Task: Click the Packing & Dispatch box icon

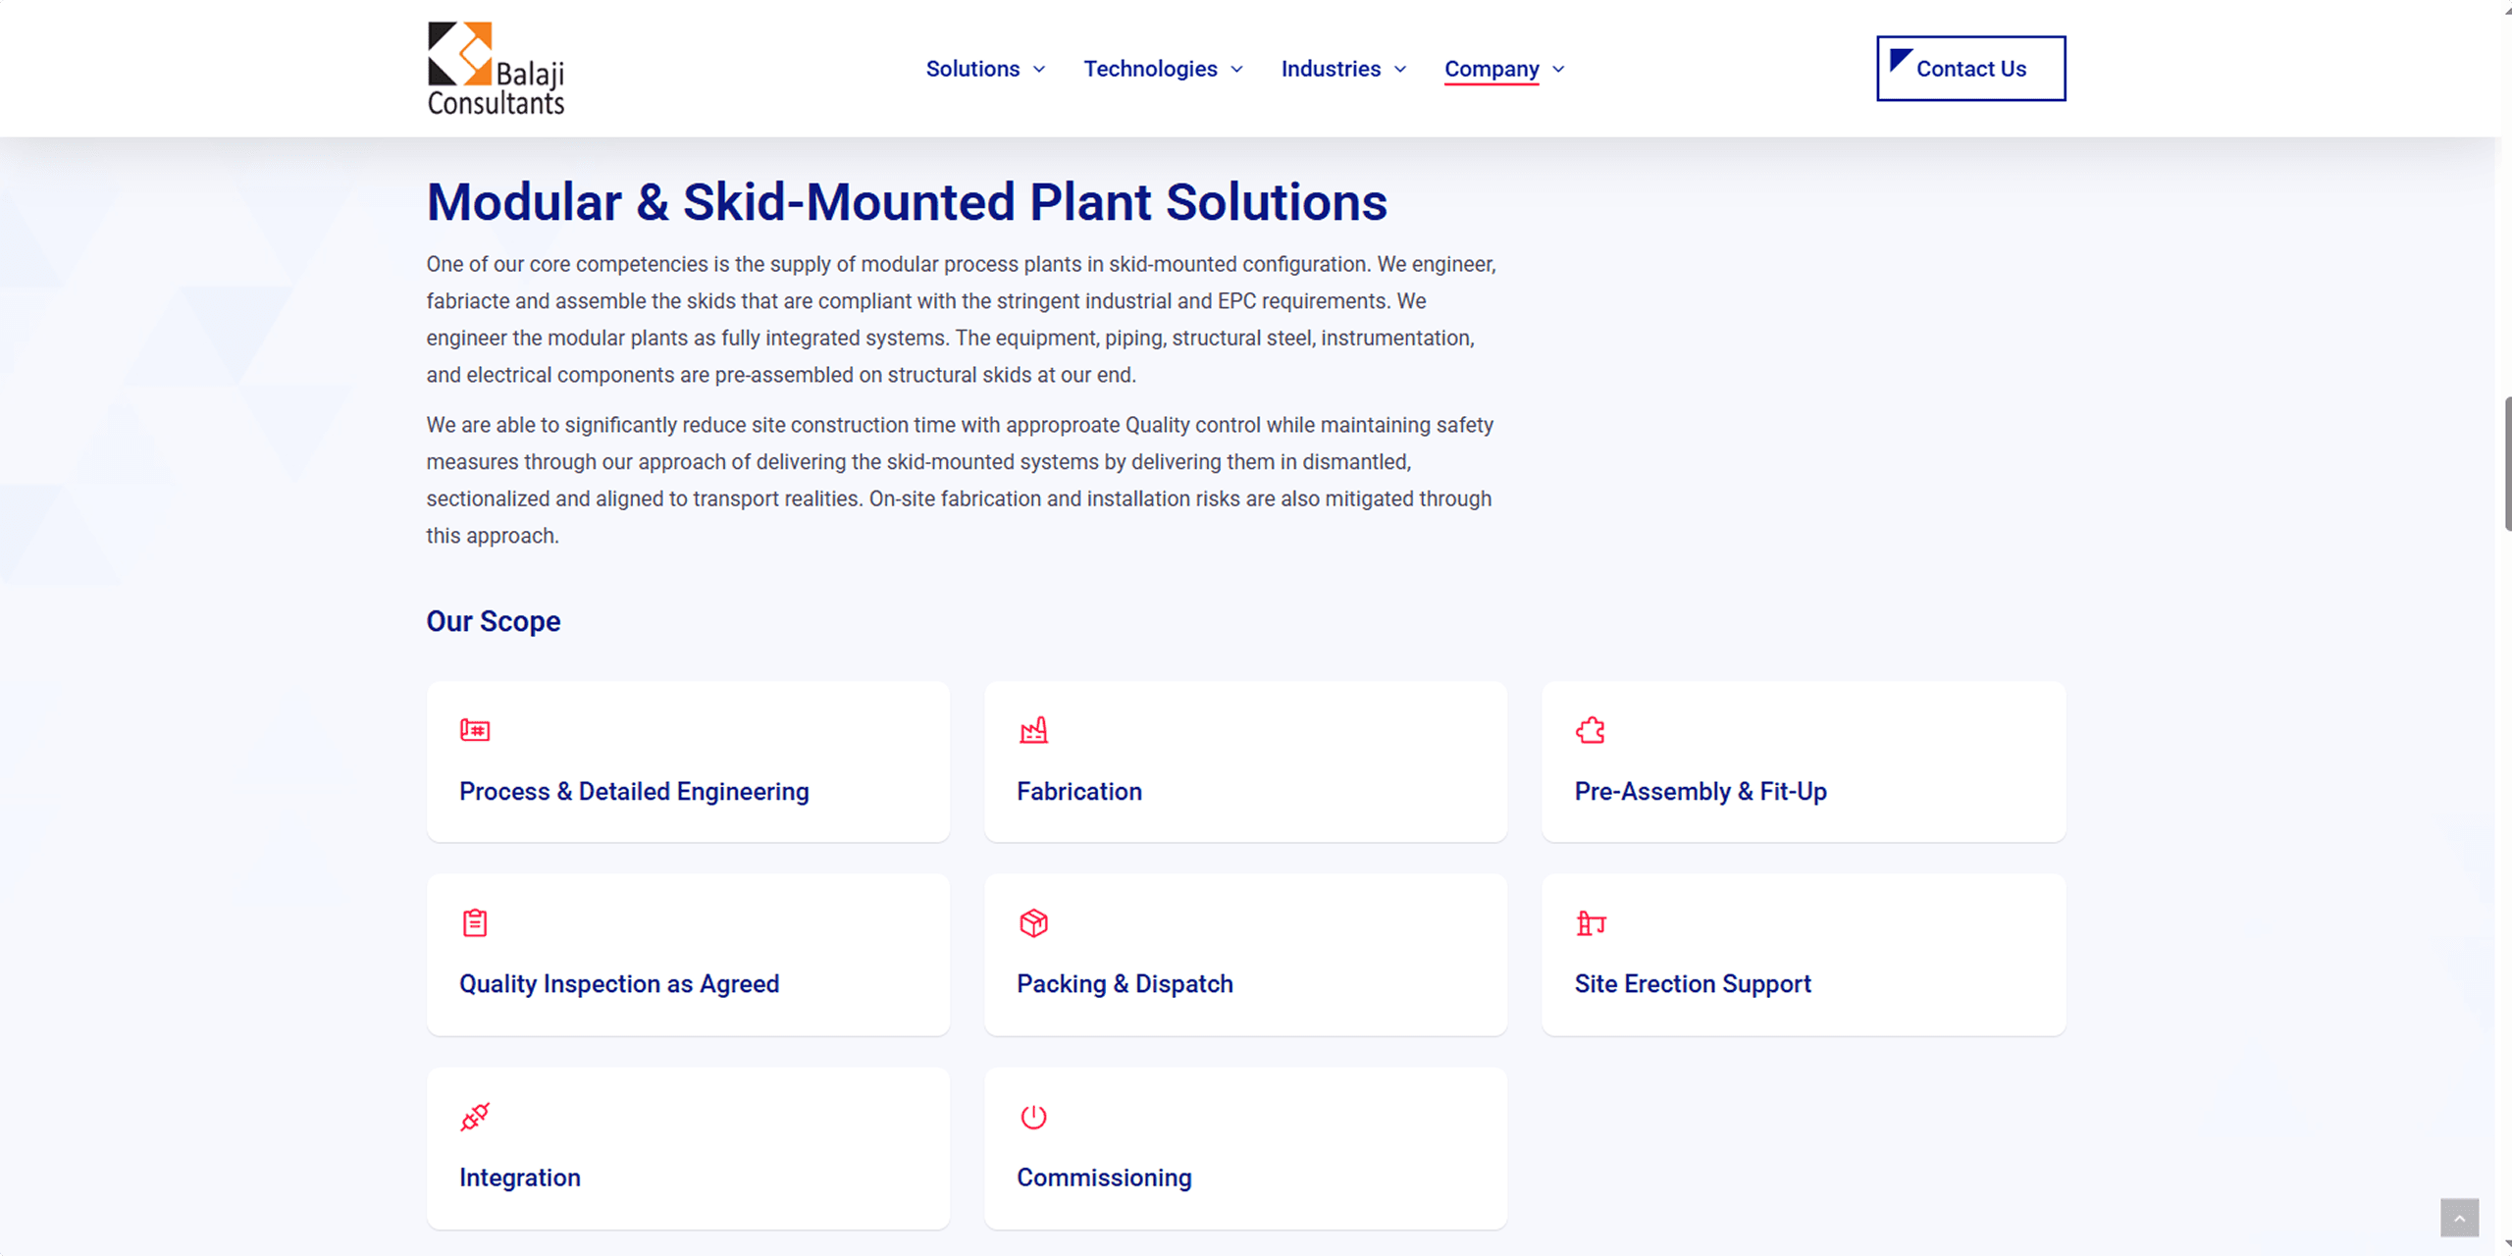Action: coord(1033,923)
